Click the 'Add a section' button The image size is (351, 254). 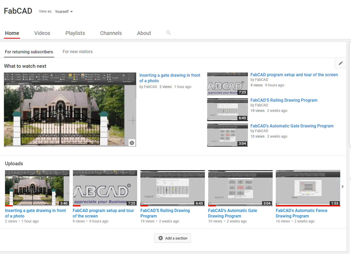173,238
